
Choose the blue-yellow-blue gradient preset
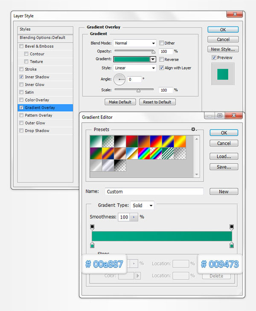click(168, 141)
